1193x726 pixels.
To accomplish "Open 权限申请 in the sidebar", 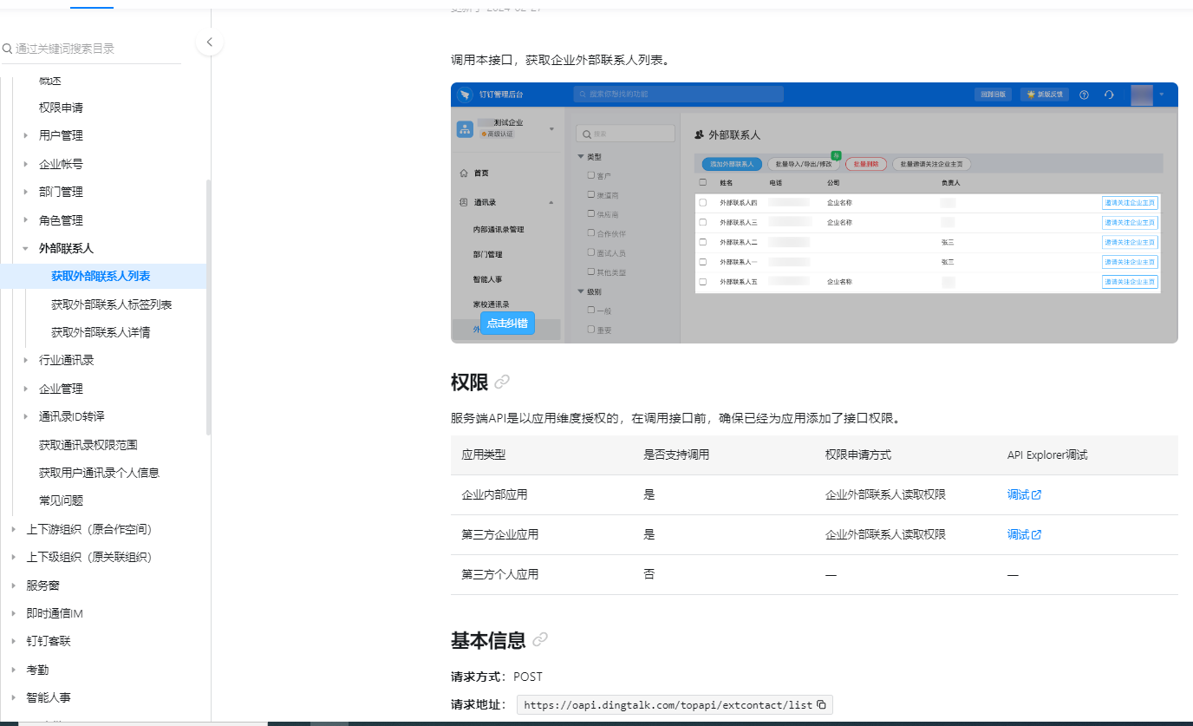I will point(61,108).
